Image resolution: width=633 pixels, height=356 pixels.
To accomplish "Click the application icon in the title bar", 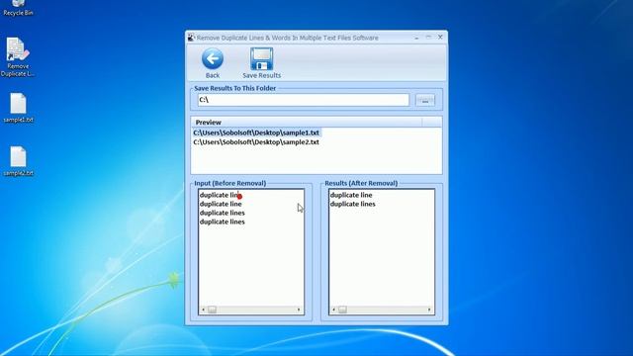I will coord(191,38).
